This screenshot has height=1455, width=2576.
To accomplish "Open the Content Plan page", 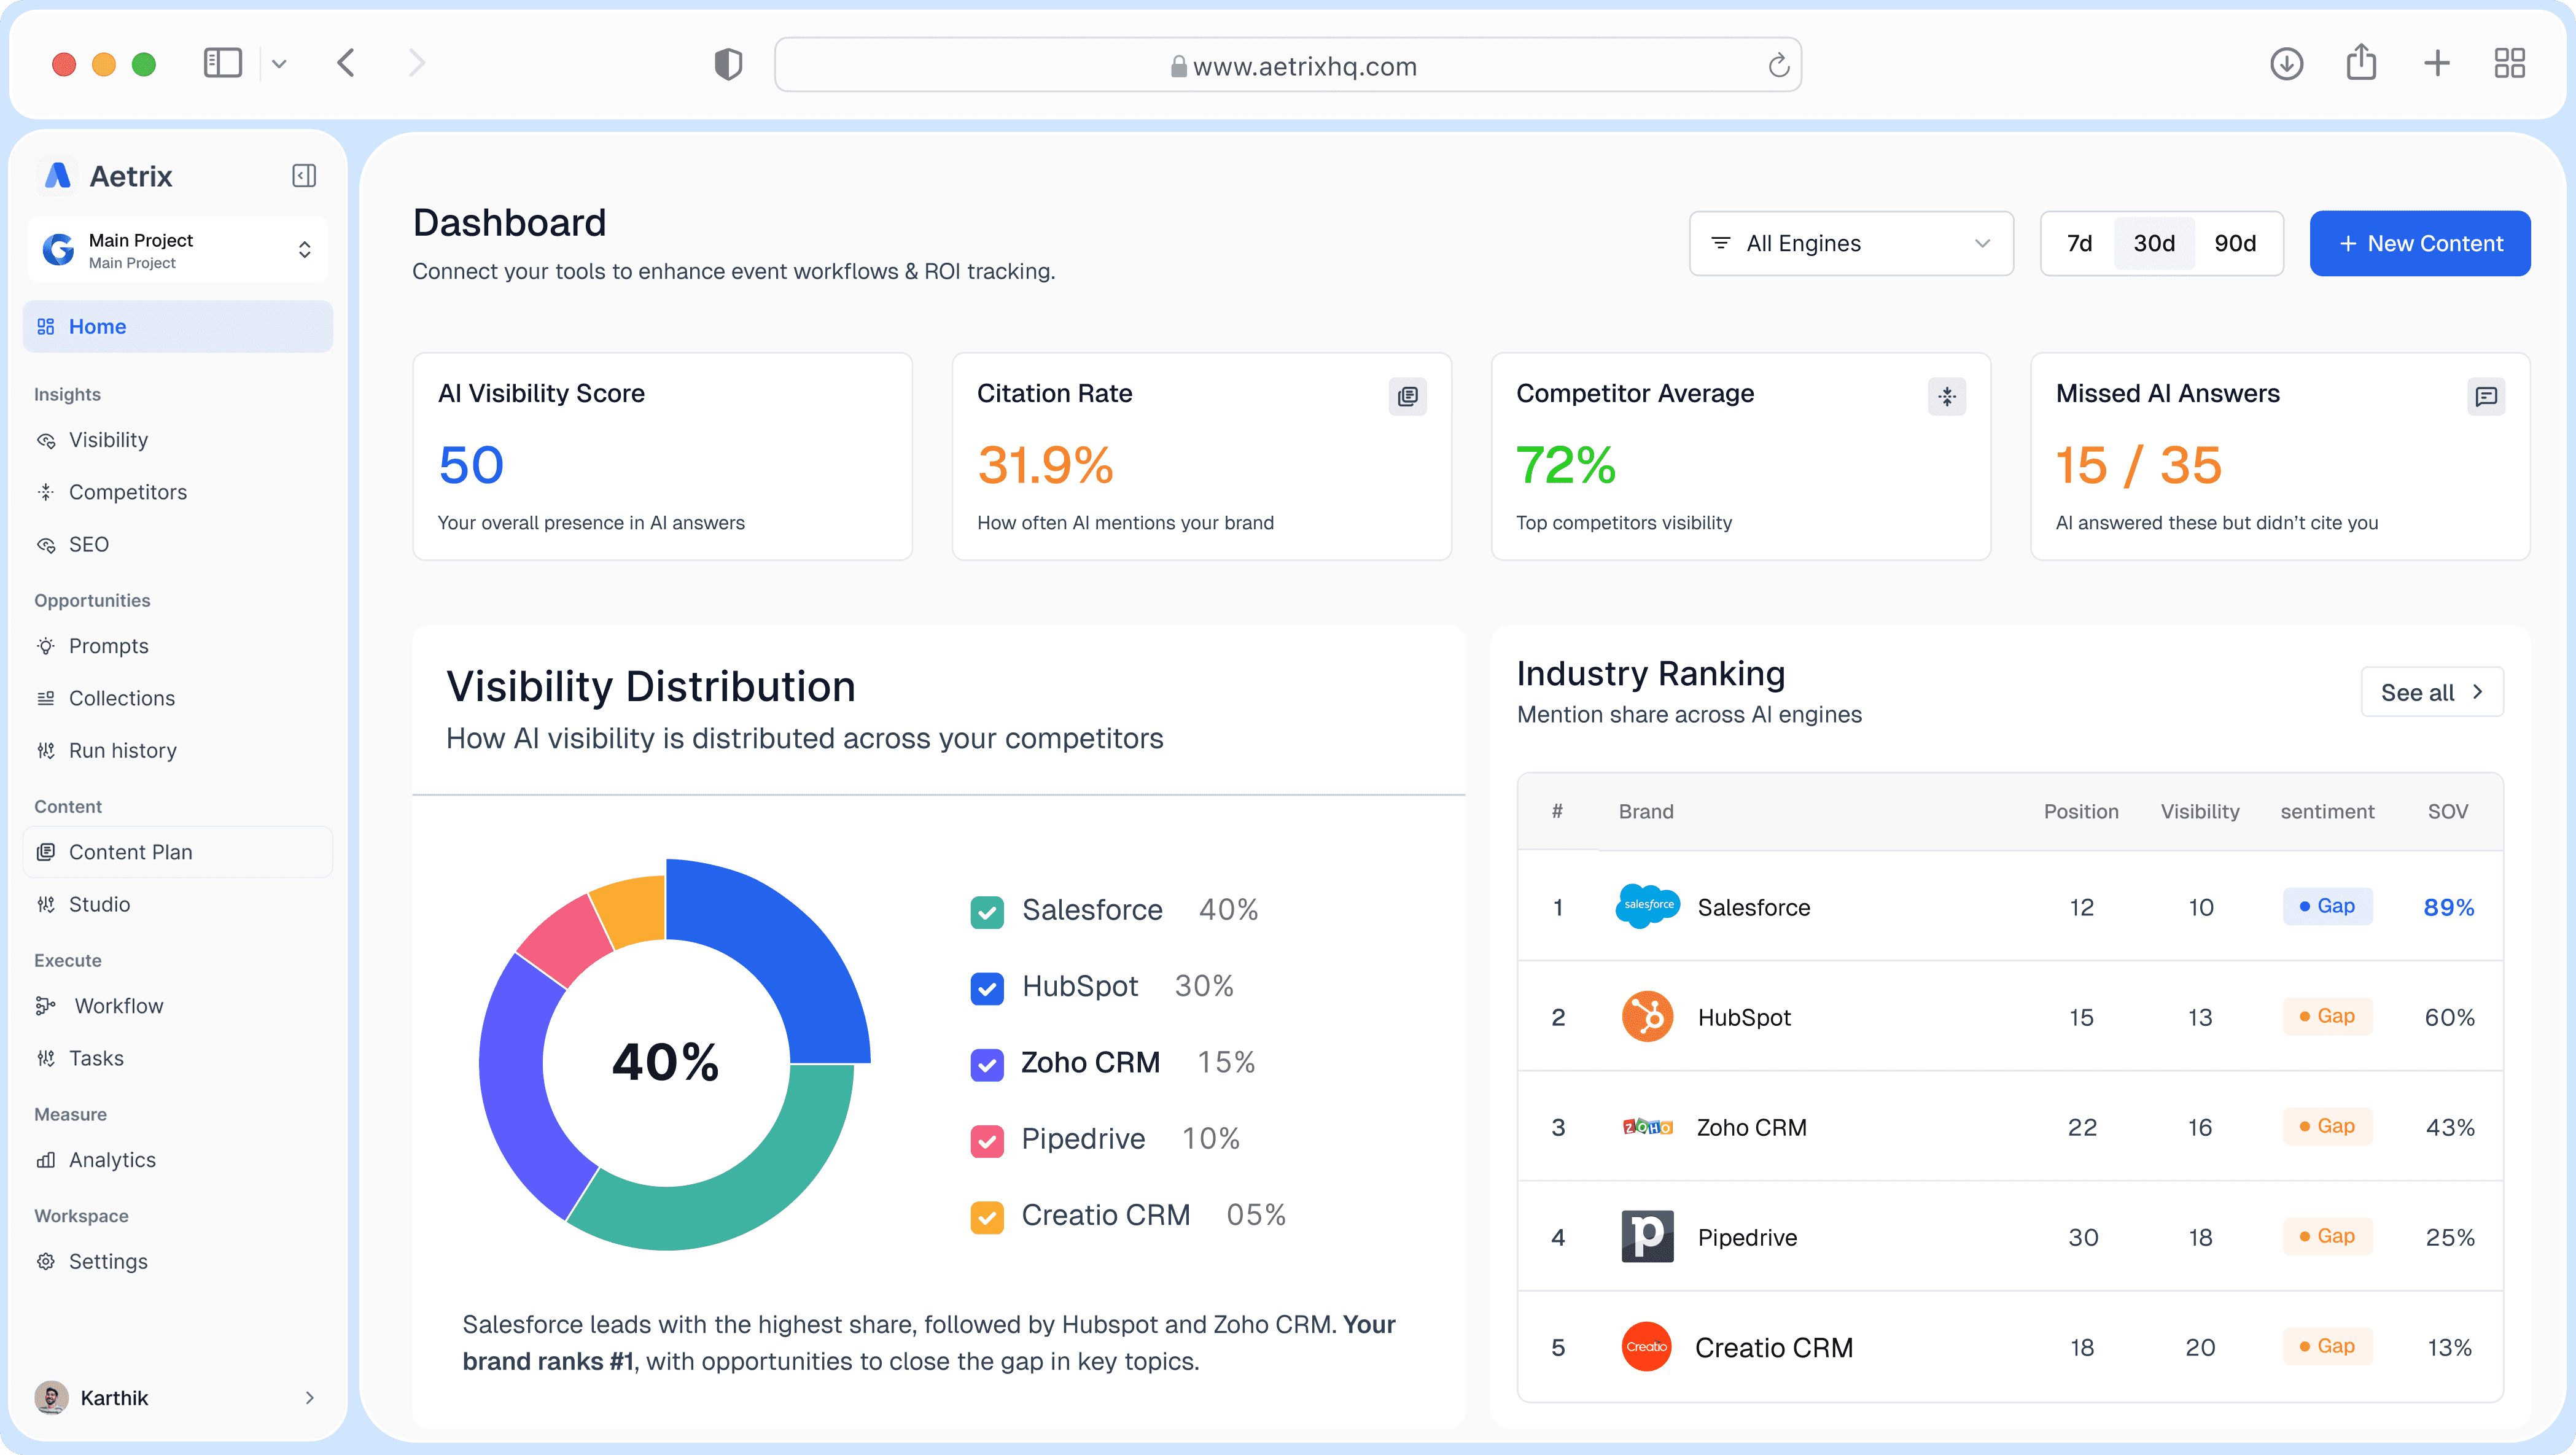I will (178, 852).
